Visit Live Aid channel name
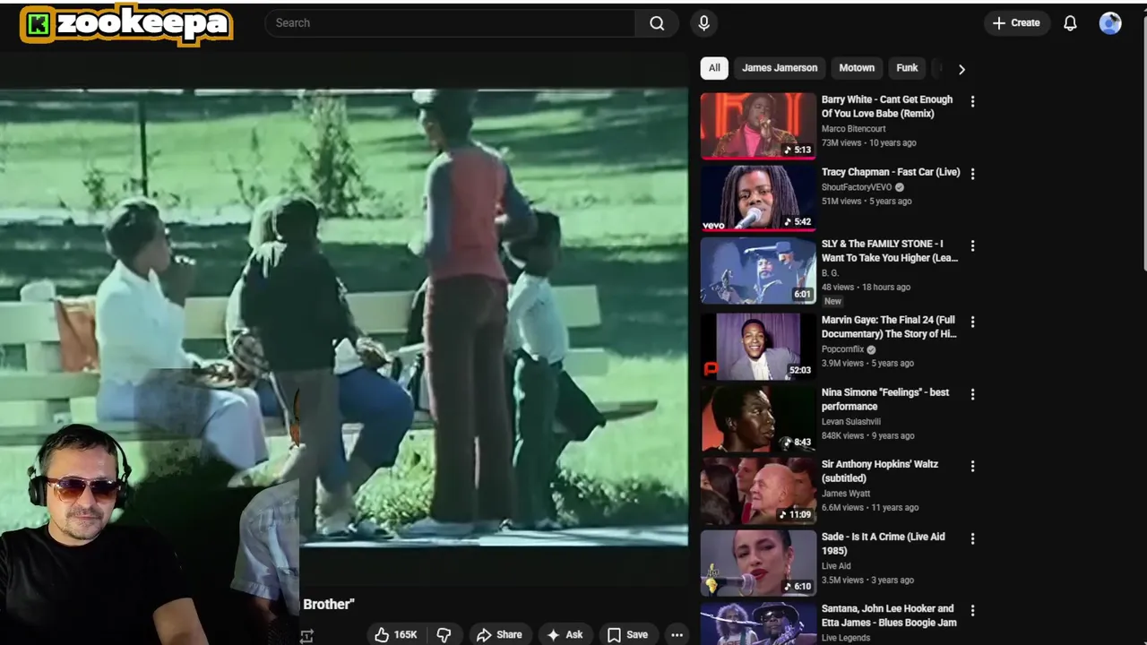Viewport: 1147px width, 645px height. coord(836,566)
